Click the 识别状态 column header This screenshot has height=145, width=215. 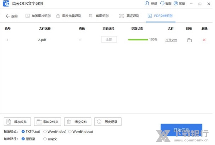coord(137,29)
